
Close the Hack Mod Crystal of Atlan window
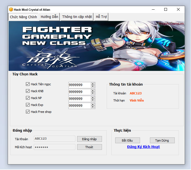click(x=178, y=9)
